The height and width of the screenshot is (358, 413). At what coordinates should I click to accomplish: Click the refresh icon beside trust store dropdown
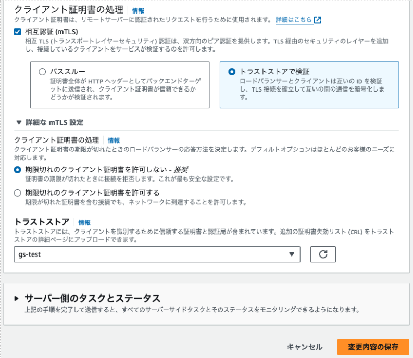pos(323,254)
